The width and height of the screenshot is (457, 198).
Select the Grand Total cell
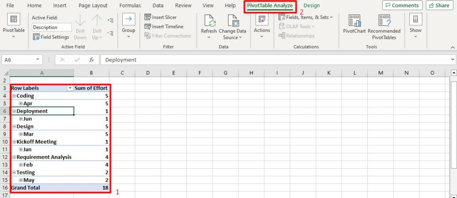point(42,188)
